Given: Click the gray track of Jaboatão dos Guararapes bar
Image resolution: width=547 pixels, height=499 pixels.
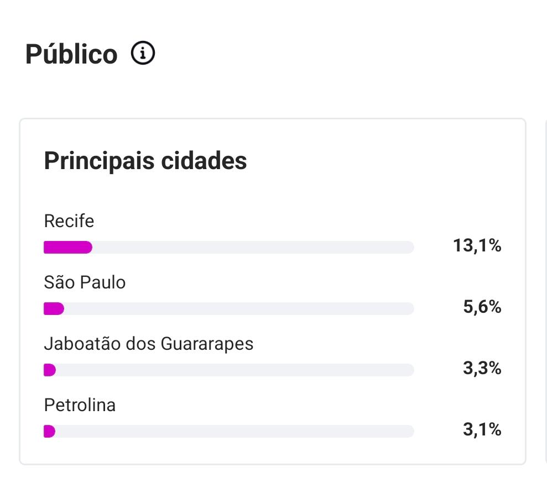Looking at the screenshot, I should pos(235,370).
